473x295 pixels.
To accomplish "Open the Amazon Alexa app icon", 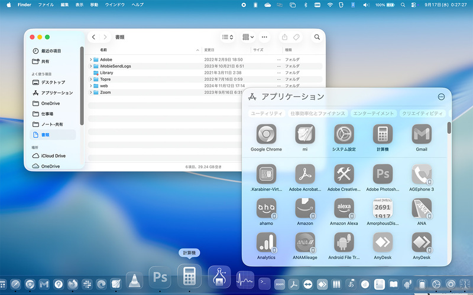I will point(344,208).
